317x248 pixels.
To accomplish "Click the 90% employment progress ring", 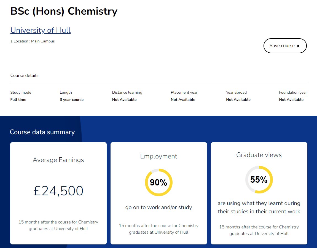I will [159, 182].
